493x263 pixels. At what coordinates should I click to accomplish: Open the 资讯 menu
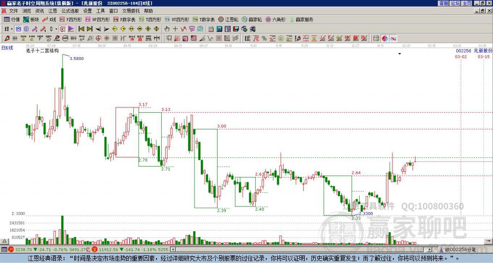39,11
